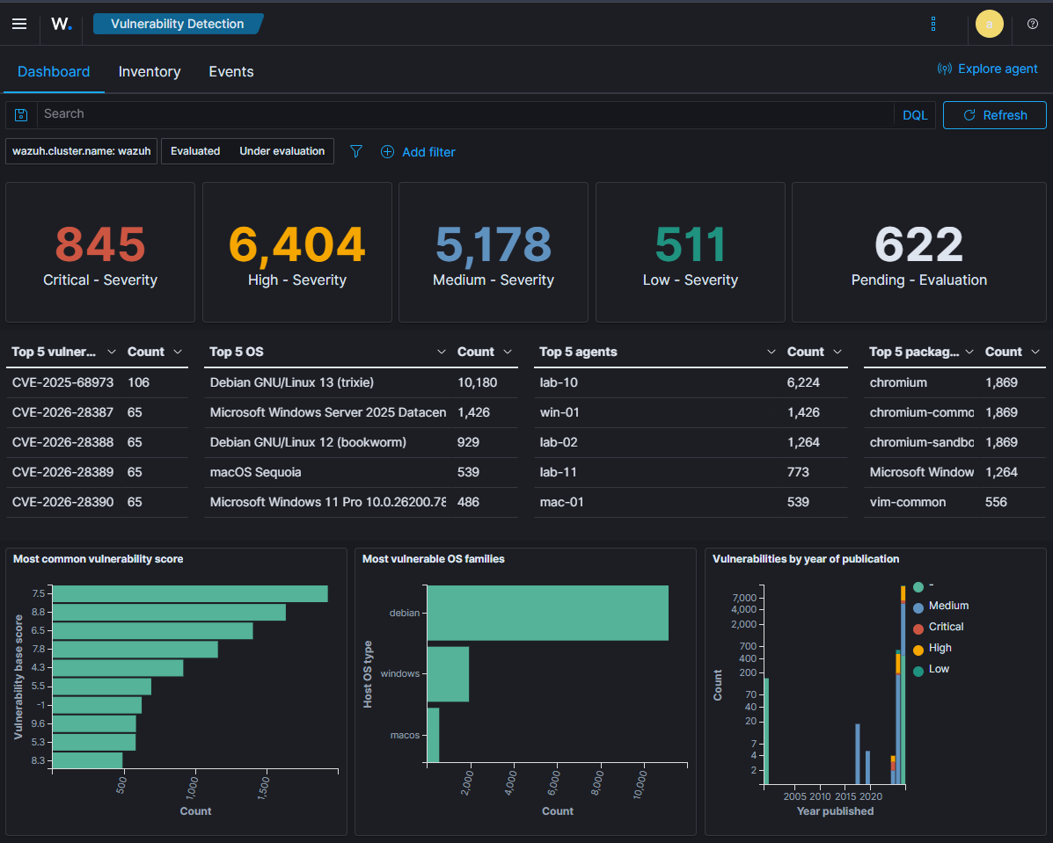The image size is (1053, 843).
Task: Click the Vulnerability Detection breadcrumb
Action: [178, 24]
